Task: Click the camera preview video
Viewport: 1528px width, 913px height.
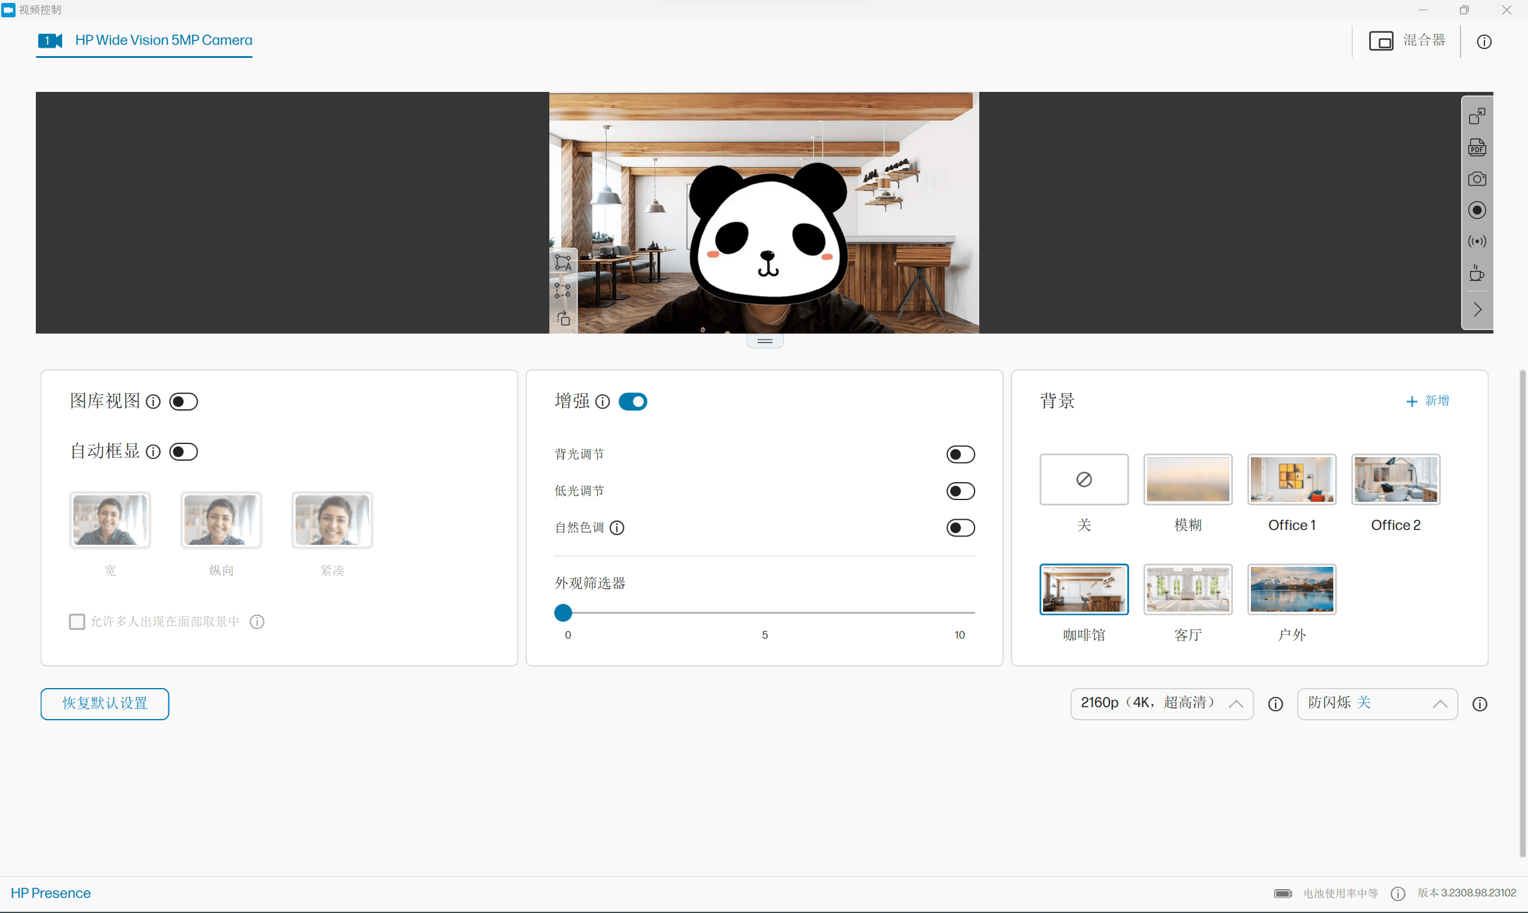Action: tap(764, 213)
